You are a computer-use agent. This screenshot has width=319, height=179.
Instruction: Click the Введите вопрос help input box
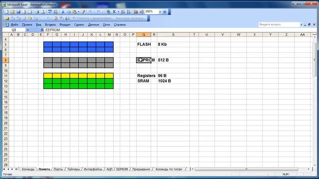click(279, 24)
